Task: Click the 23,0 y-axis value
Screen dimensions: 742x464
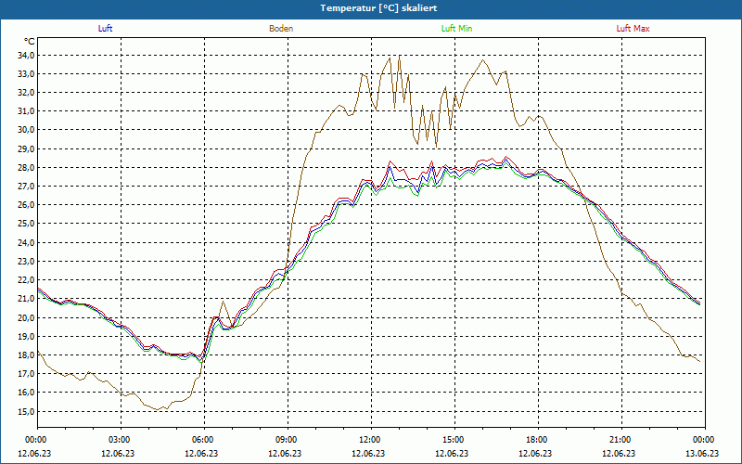Action: tap(26, 262)
